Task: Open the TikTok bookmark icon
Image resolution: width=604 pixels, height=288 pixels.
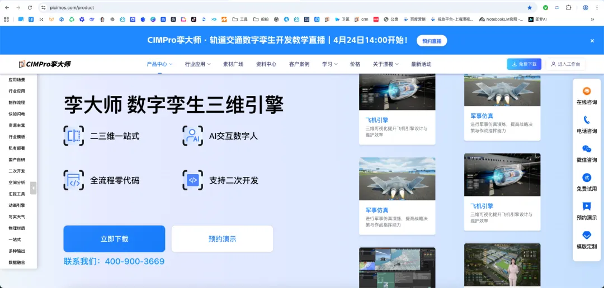Action: (194, 19)
